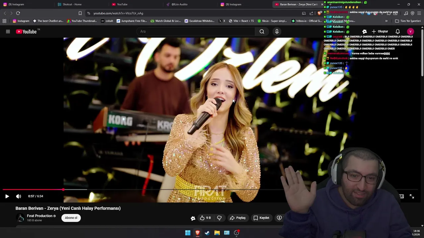This screenshot has height=238, width=424.
Task: Open the Instagram bookmark
Action: (x=21, y=21)
